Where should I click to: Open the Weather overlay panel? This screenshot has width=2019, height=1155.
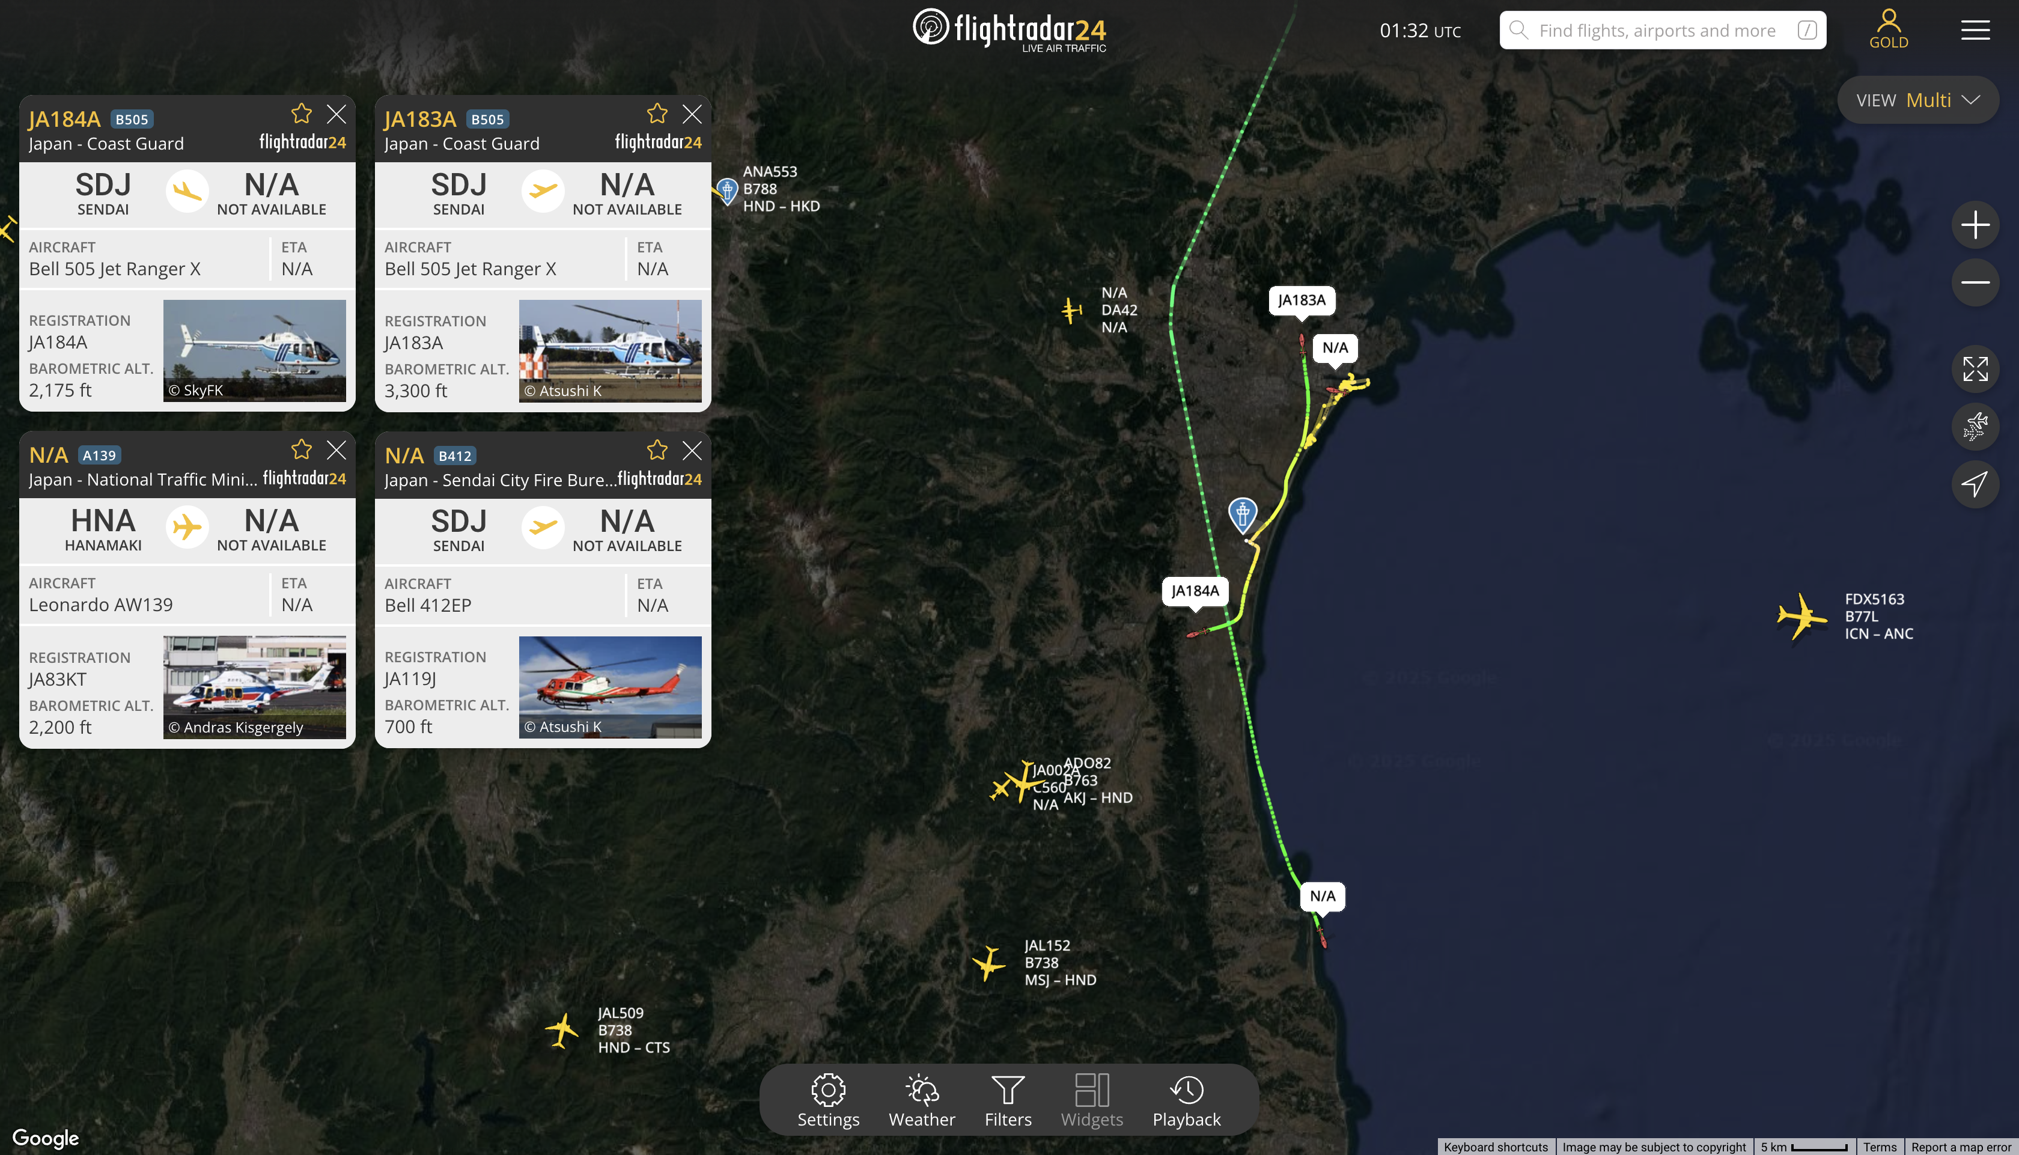tap(922, 1100)
